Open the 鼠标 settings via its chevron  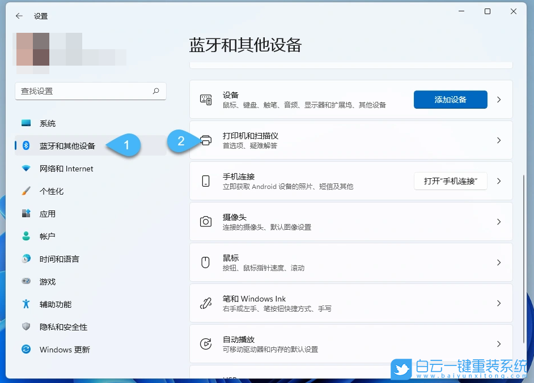point(497,262)
